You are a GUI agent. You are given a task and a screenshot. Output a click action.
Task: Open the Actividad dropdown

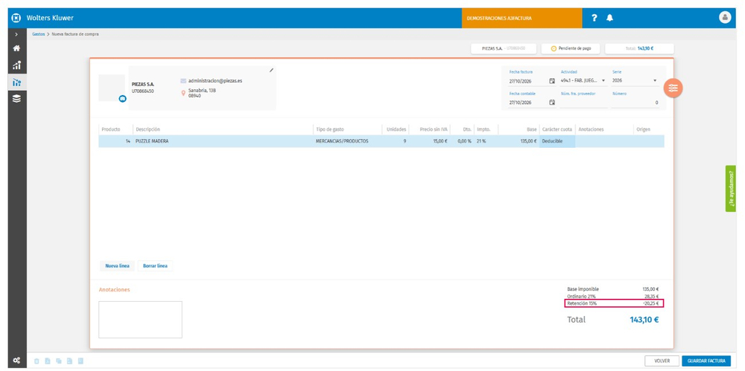click(583, 80)
